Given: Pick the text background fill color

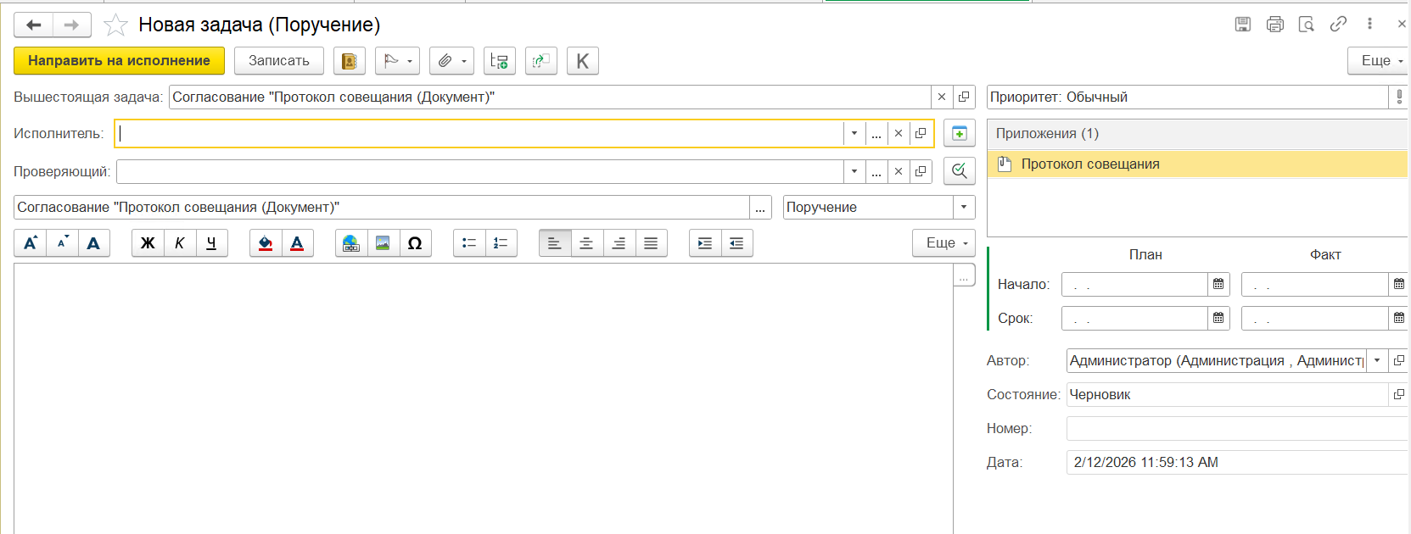Looking at the screenshot, I should click(x=266, y=243).
